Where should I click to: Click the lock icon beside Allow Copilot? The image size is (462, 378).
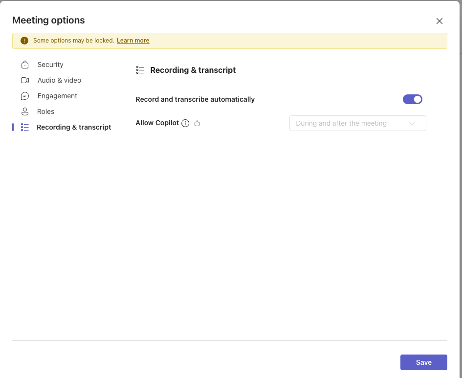(x=197, y=123)
